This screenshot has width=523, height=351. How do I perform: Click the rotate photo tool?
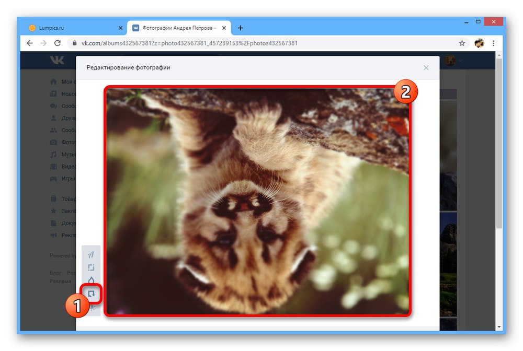click(91, 294)
